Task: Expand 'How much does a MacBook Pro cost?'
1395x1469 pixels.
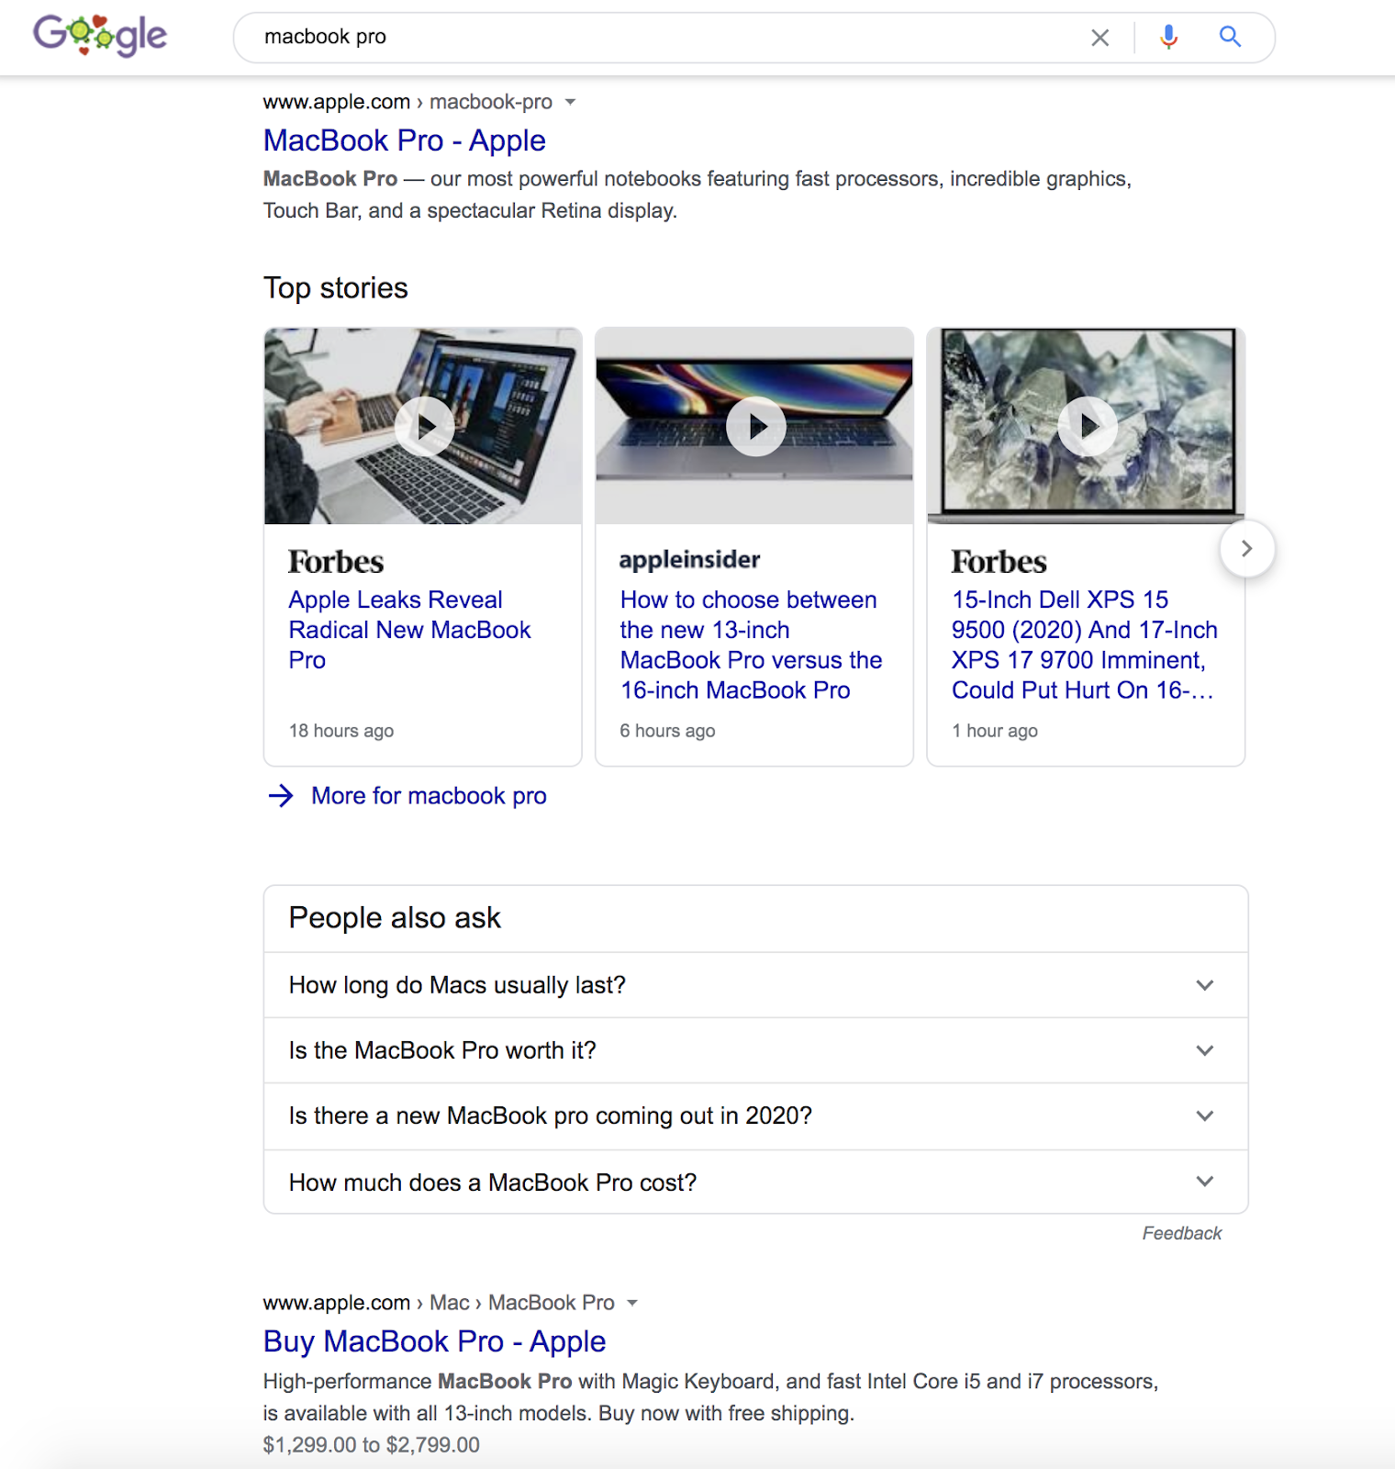Action: (1205, 1182)
